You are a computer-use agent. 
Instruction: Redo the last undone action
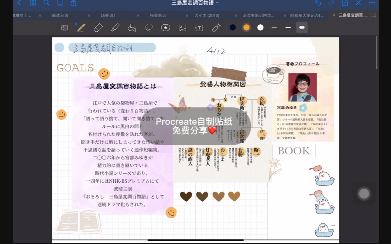pos(331,3)
